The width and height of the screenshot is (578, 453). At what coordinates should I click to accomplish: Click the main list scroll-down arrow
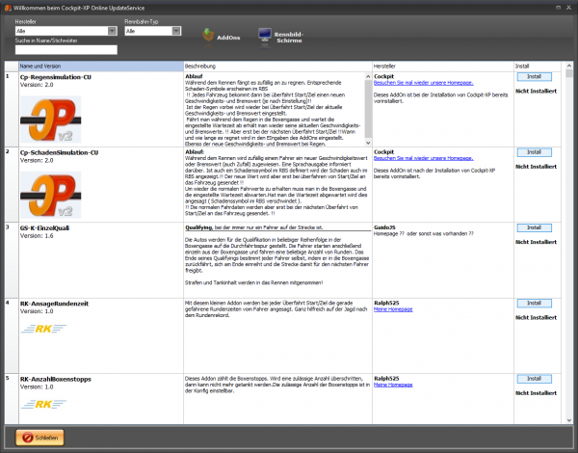pyautogui.click(x=568, y=420)
